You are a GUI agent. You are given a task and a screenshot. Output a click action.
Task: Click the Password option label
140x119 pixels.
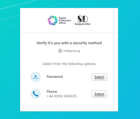coord(54,77)
